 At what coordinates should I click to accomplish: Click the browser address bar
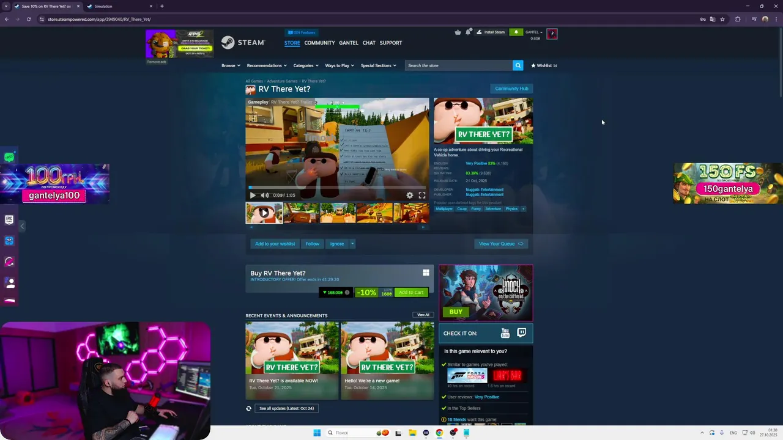click(x=367, y=19)
